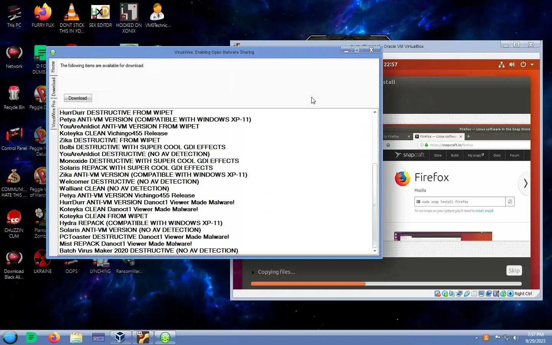Select Walliant CLEAN (NO AV DETECTION) row

coord(215,189)
